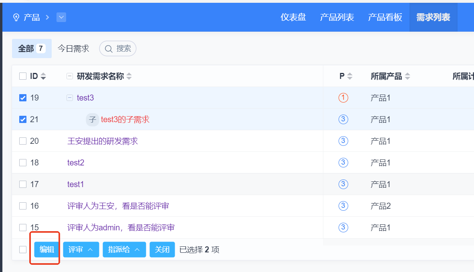Uncheck the checkbox for row 19

pos(23,98)
